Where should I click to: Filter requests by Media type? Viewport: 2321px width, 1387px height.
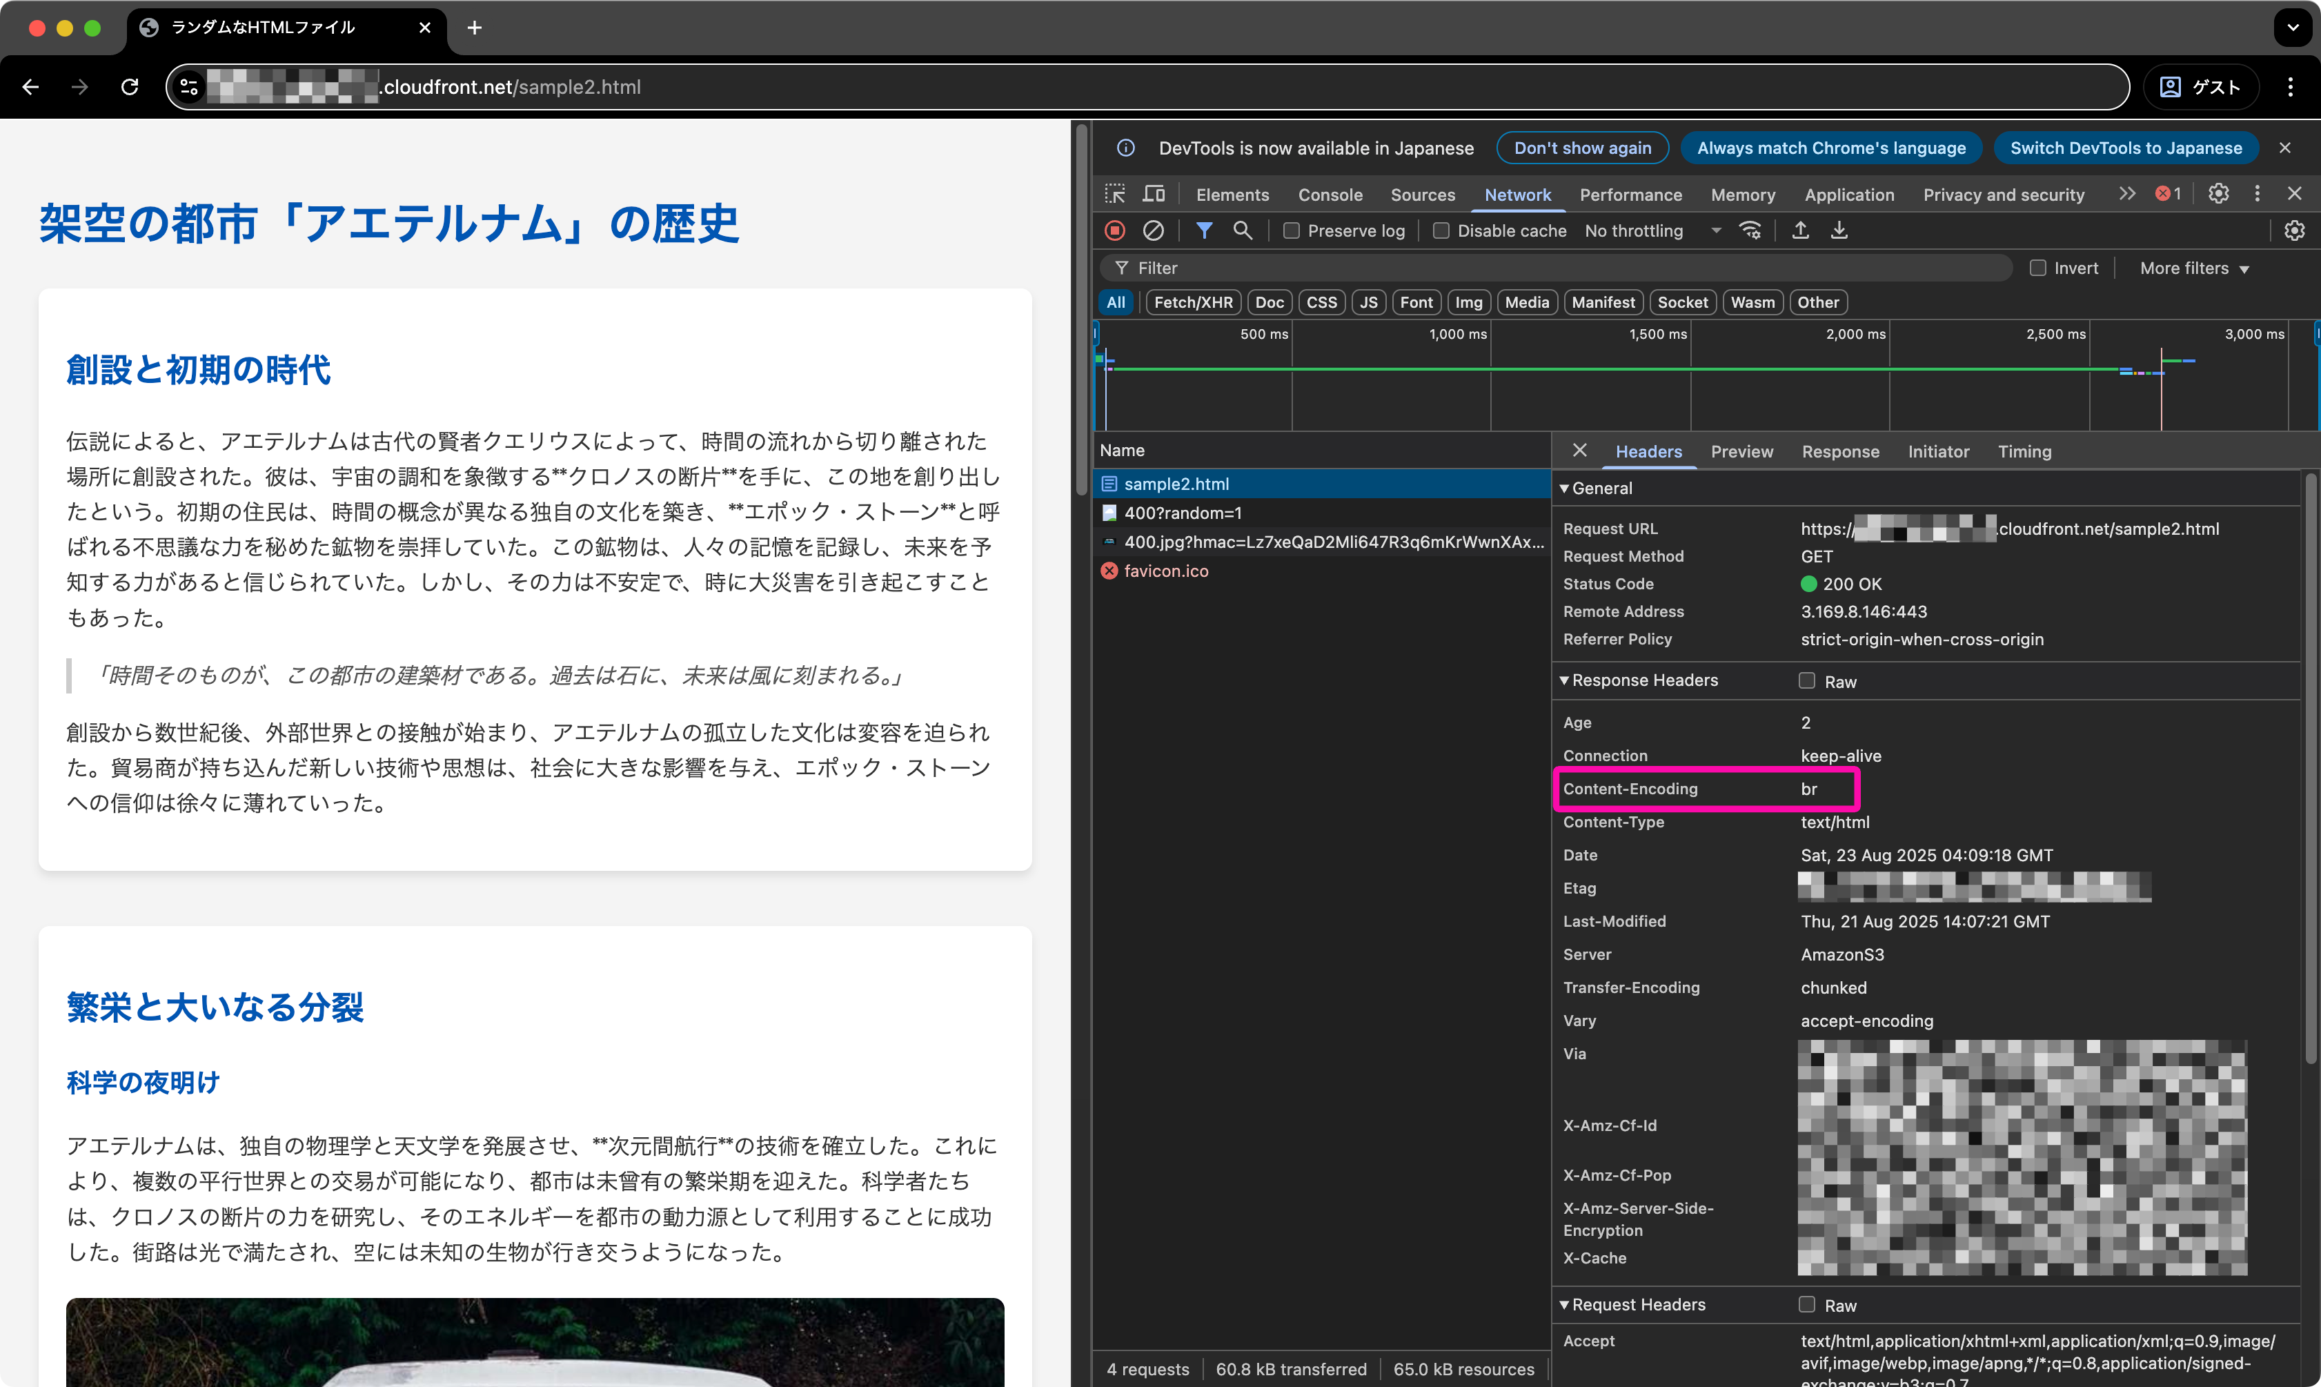(1527, 302)
